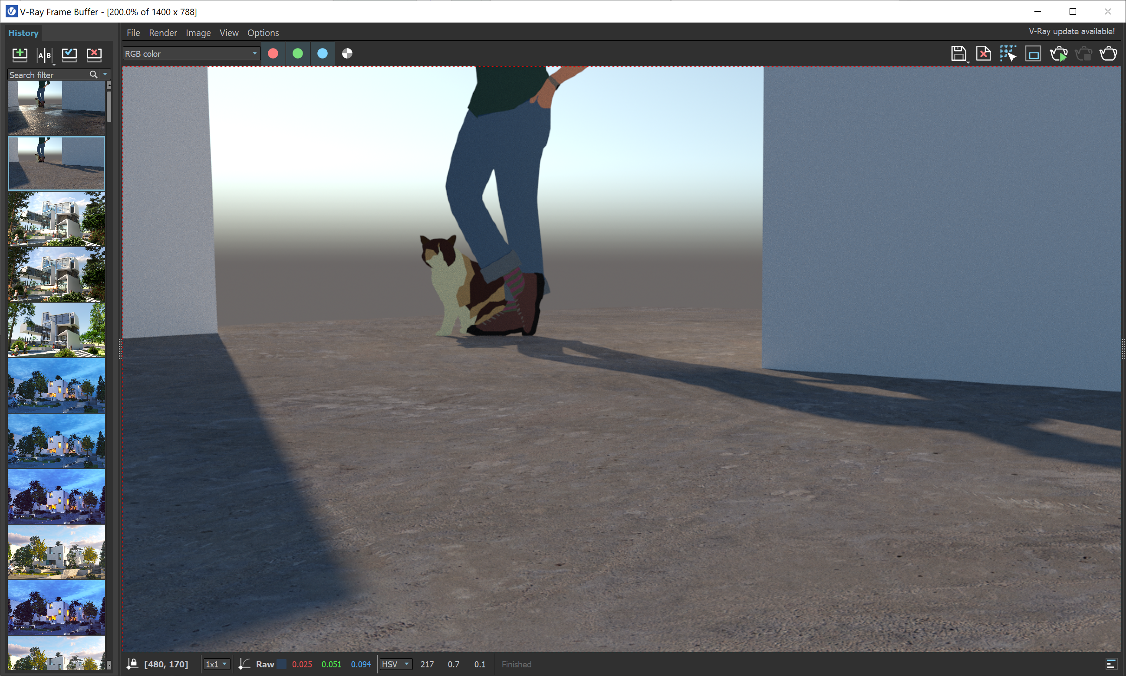Click the history scrollbar down arrow
This screenshot has height=676, width=1126.
[109, 665]
